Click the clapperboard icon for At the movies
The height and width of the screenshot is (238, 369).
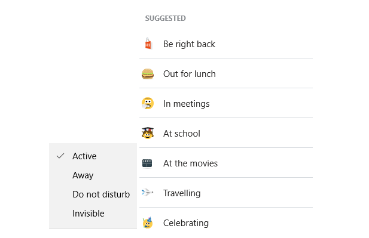click(x=147, y=163)
